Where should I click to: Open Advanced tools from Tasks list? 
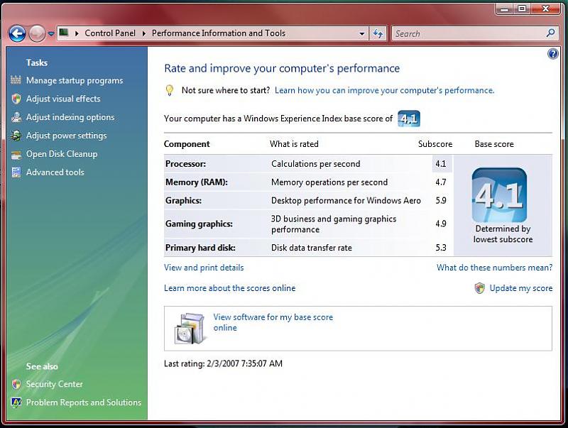pos(55,172)
